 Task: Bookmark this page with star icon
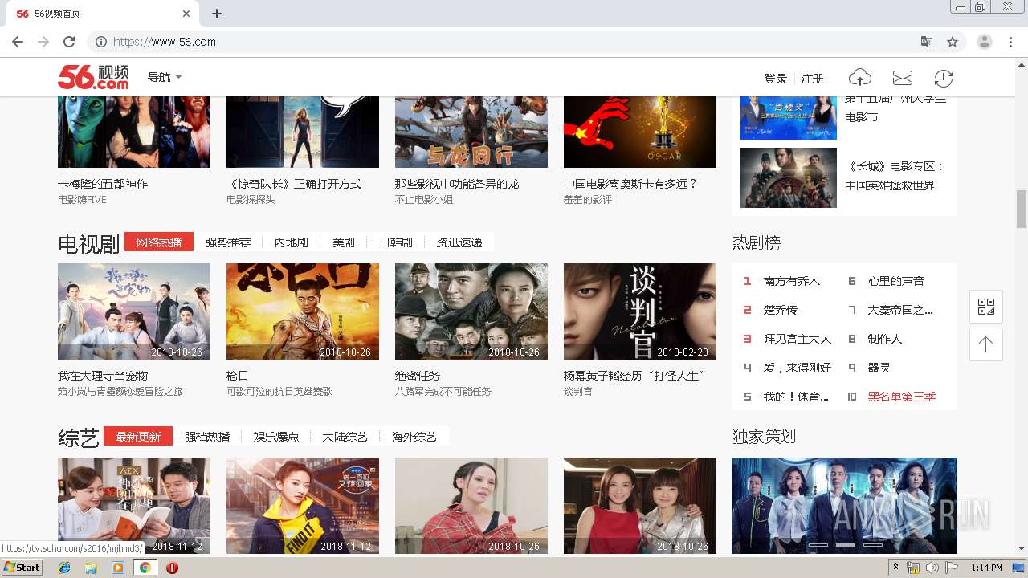coord(953,42)
